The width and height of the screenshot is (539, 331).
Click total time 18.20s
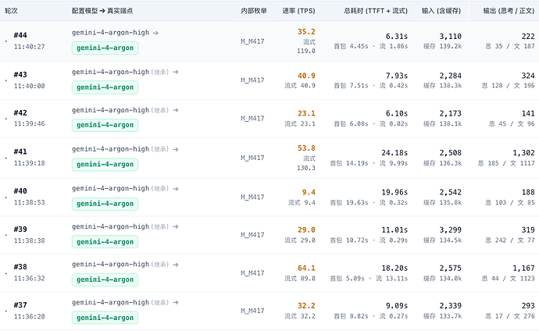click(x=394, y=269)
